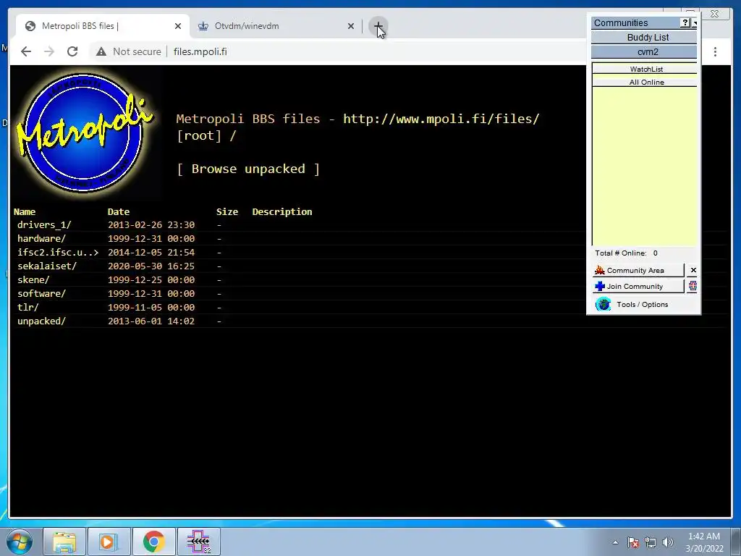Image resolution: width=741 pixels, height=556 pixels.
Task: Open the sekalaiset/ folder
Action: click(47, 266)
